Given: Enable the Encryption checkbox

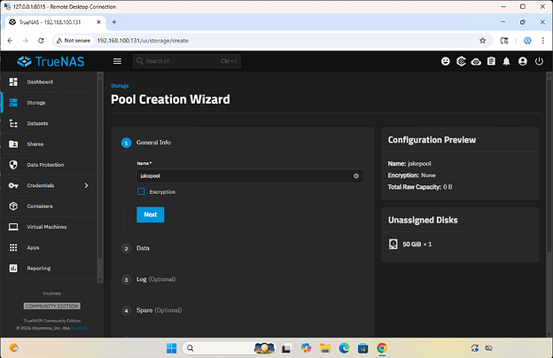Looking at the screenshot, I should point(141,191).
